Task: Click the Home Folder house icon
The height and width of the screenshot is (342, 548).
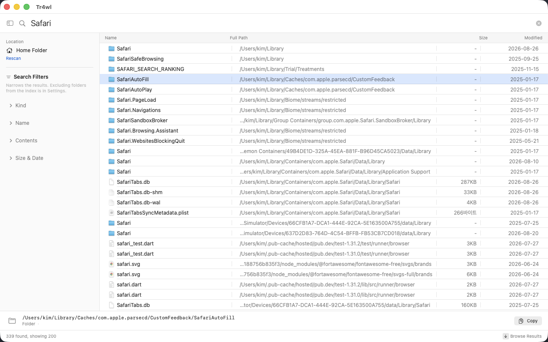Action: pyautogui.click(x=9, y=50)
